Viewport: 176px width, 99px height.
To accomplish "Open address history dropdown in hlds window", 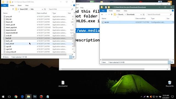I will 42,9.
